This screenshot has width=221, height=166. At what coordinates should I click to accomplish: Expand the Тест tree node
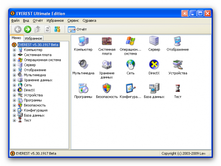(x=14, y=121)
